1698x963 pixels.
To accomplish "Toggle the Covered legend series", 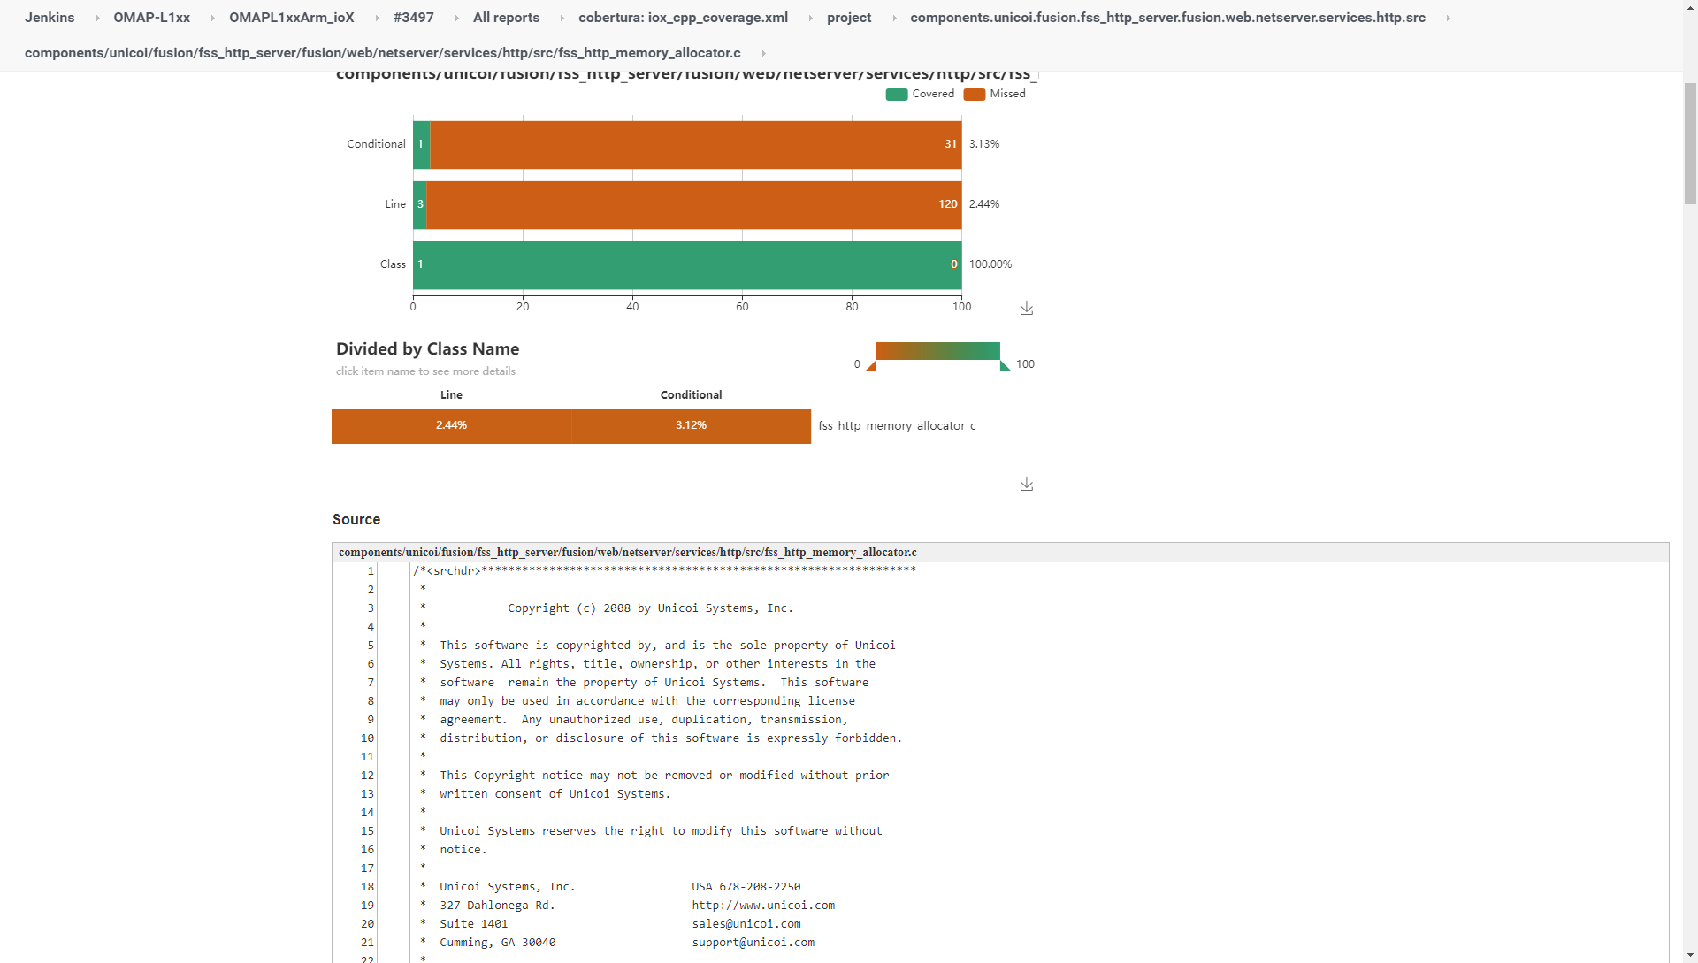I will 920,94.
